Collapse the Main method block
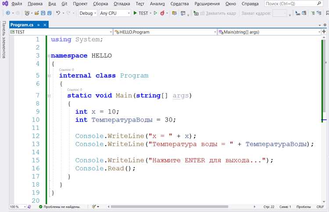This screenshot has height=212, width=329. (49, 96)
